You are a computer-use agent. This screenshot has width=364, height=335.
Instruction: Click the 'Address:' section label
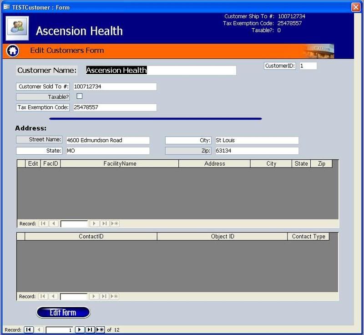tap(30, 128)
